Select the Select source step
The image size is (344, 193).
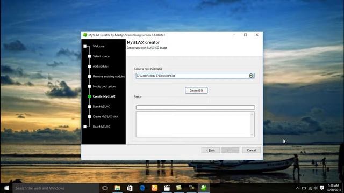coord(101,56)
